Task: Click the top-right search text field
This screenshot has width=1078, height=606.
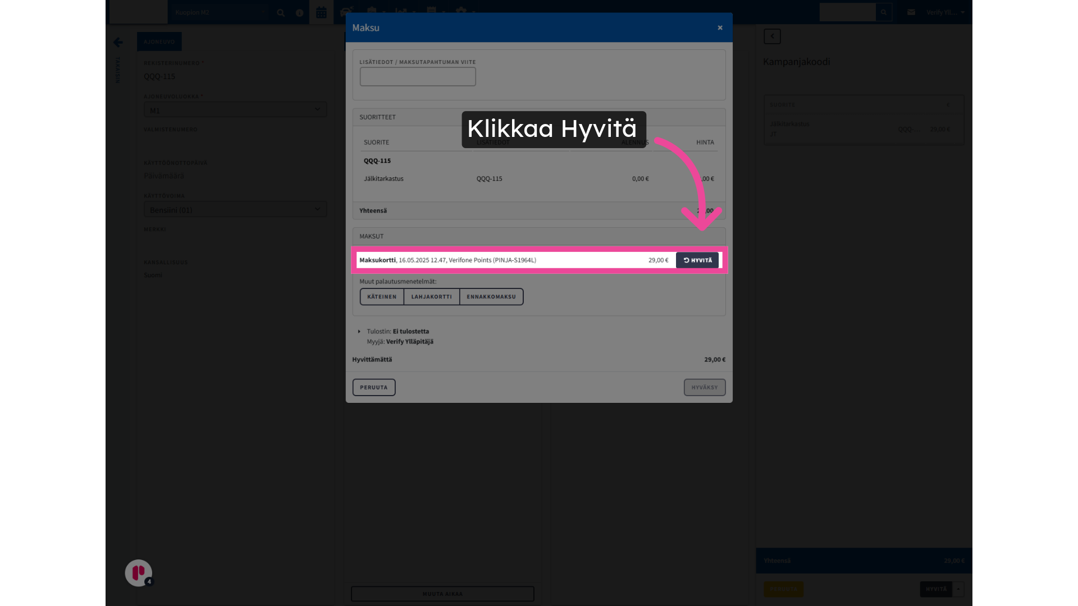Action: tap(847, 12)
